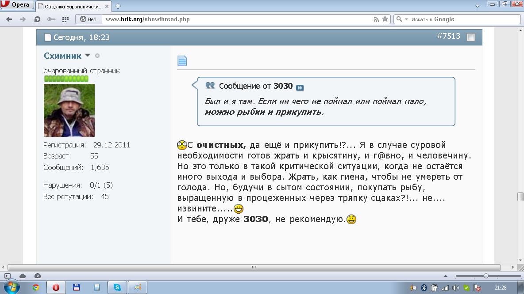Open the post #7513 permalink
Screen dimensions: 524x294
(x=448, y=37)
